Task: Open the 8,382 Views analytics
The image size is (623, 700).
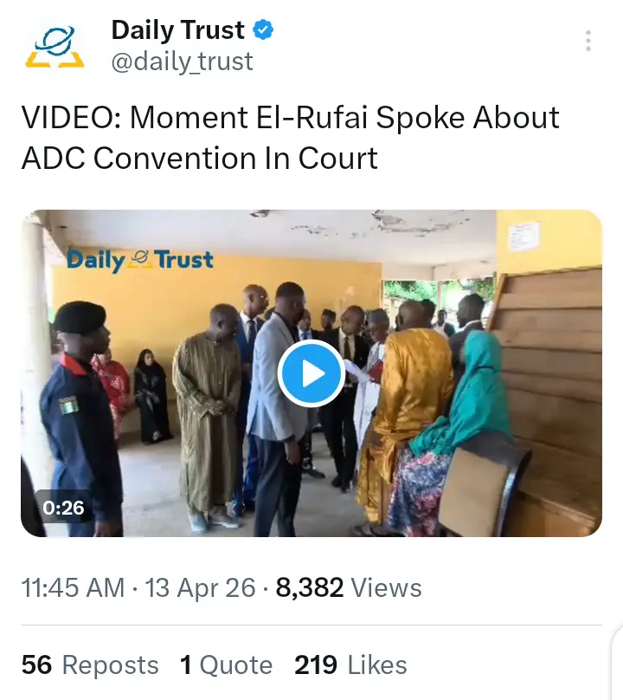Action: (x=348, y=588)
